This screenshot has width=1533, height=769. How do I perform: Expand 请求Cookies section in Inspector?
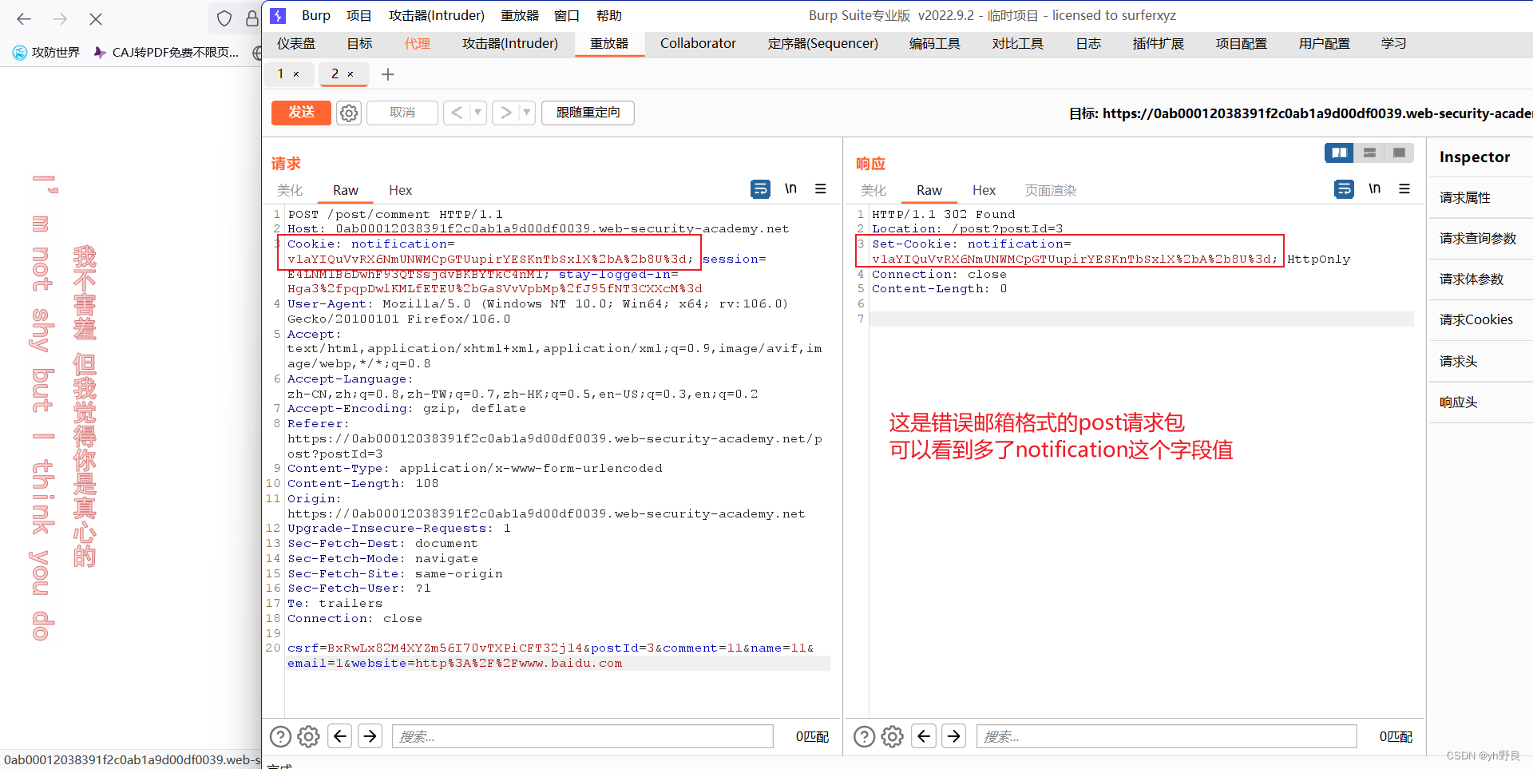point(1481,319)
